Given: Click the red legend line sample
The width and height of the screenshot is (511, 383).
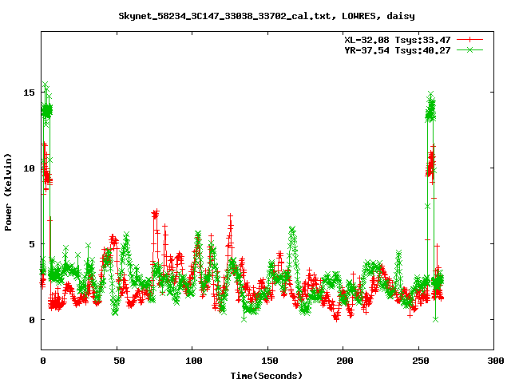Looking at the screenshot, I should pos(469,40).
